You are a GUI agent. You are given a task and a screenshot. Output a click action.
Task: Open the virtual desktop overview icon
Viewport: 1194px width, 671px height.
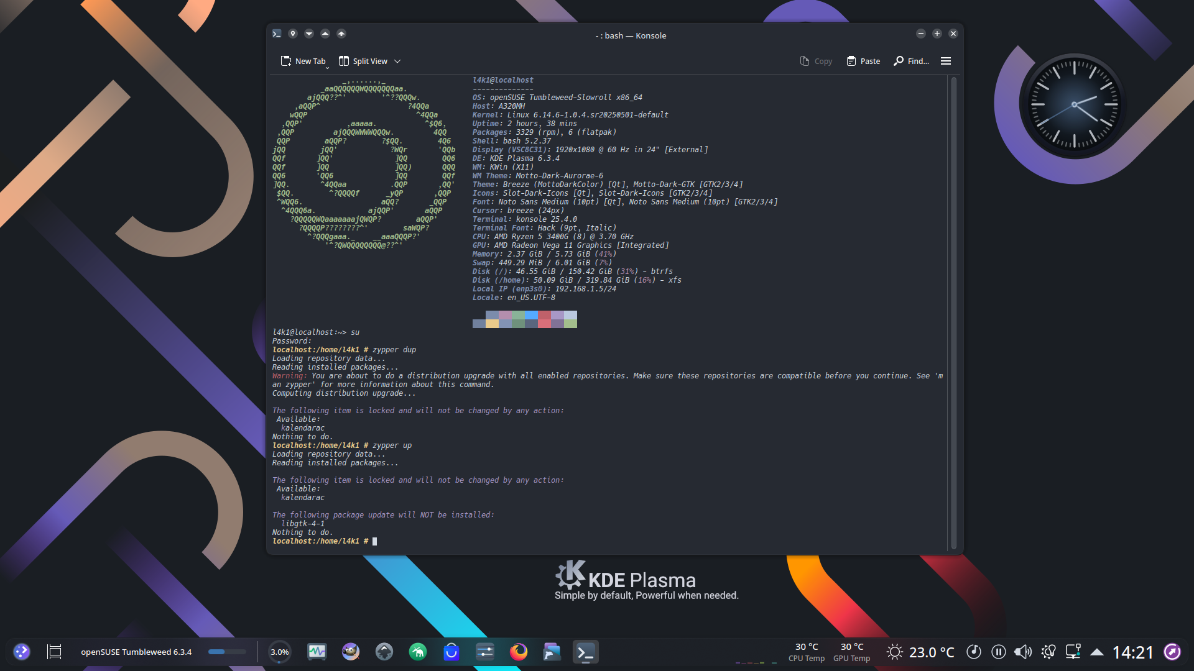coord(55,652)
